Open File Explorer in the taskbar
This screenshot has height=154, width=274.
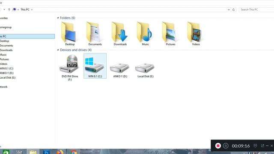(x=33, y=152)
